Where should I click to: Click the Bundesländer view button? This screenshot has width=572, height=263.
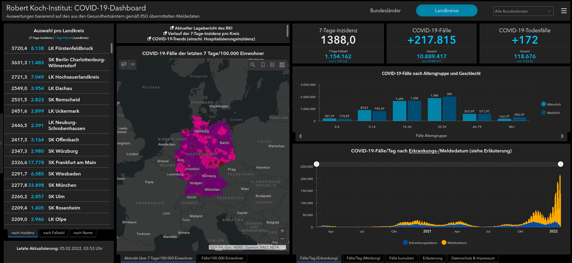385,10
